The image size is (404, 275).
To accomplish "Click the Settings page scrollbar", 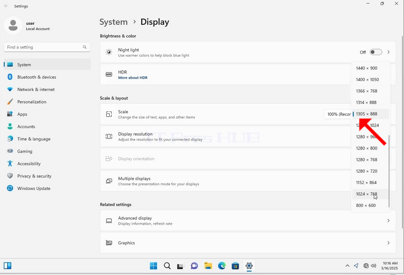I will 402,132.
